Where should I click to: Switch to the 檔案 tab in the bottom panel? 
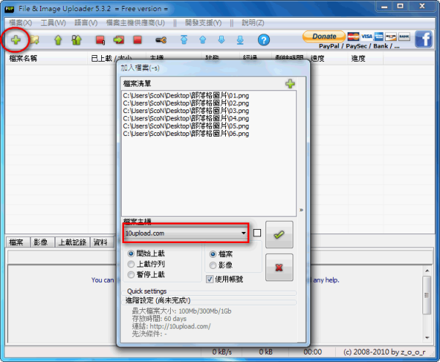coord(18,242)
